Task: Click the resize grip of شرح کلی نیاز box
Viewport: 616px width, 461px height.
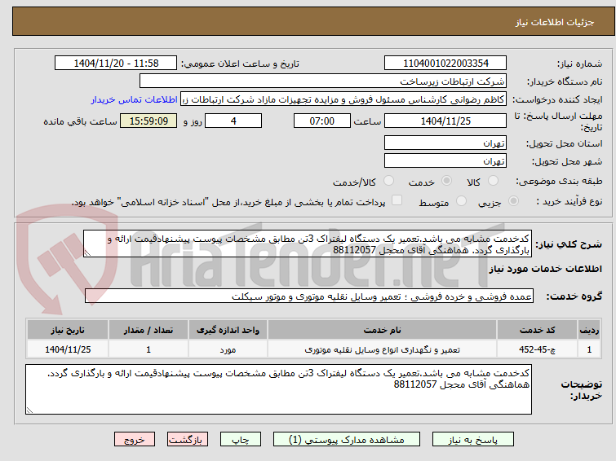Action: (x=87, y=253)
